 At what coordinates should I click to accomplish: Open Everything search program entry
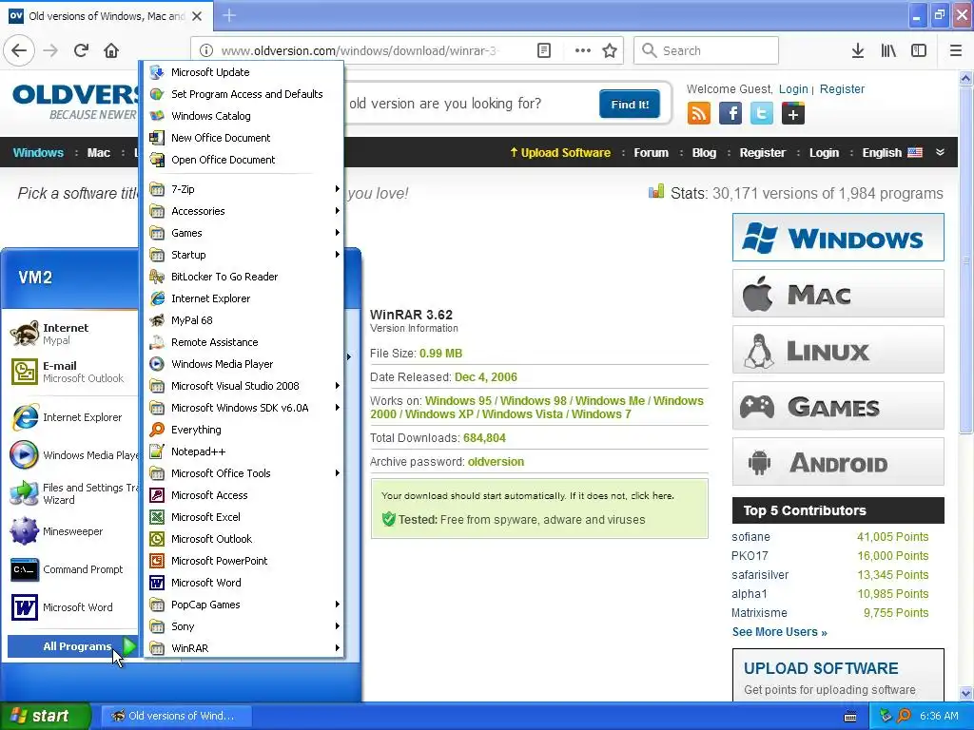click(244, 430)
